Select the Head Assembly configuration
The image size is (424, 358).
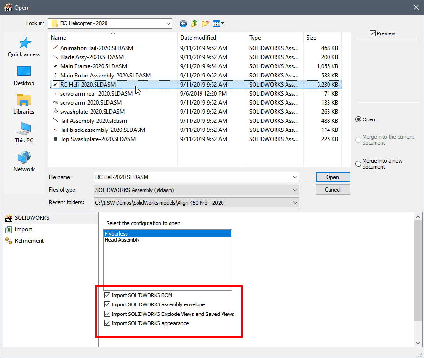(x=168, y=240)
